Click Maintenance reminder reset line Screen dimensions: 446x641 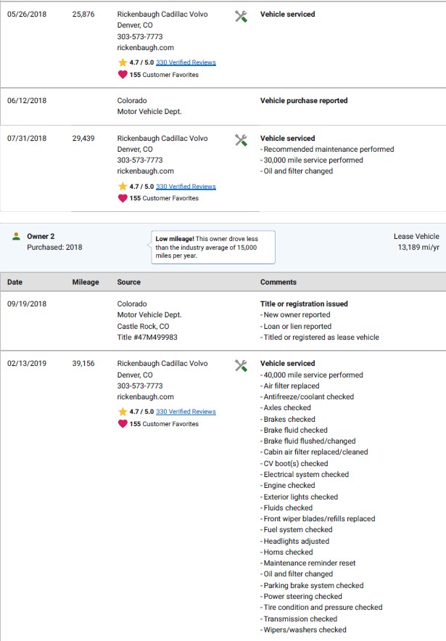click(x=308, y=563)
